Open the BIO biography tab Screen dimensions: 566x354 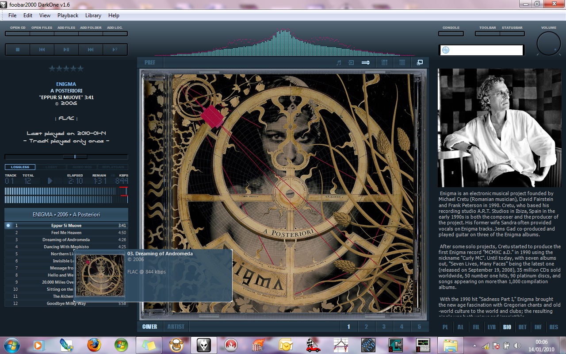click(507, 327)
